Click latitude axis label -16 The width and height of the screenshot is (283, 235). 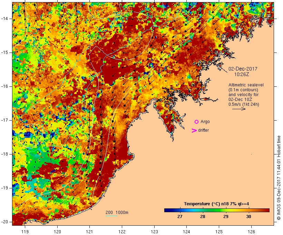4,86
